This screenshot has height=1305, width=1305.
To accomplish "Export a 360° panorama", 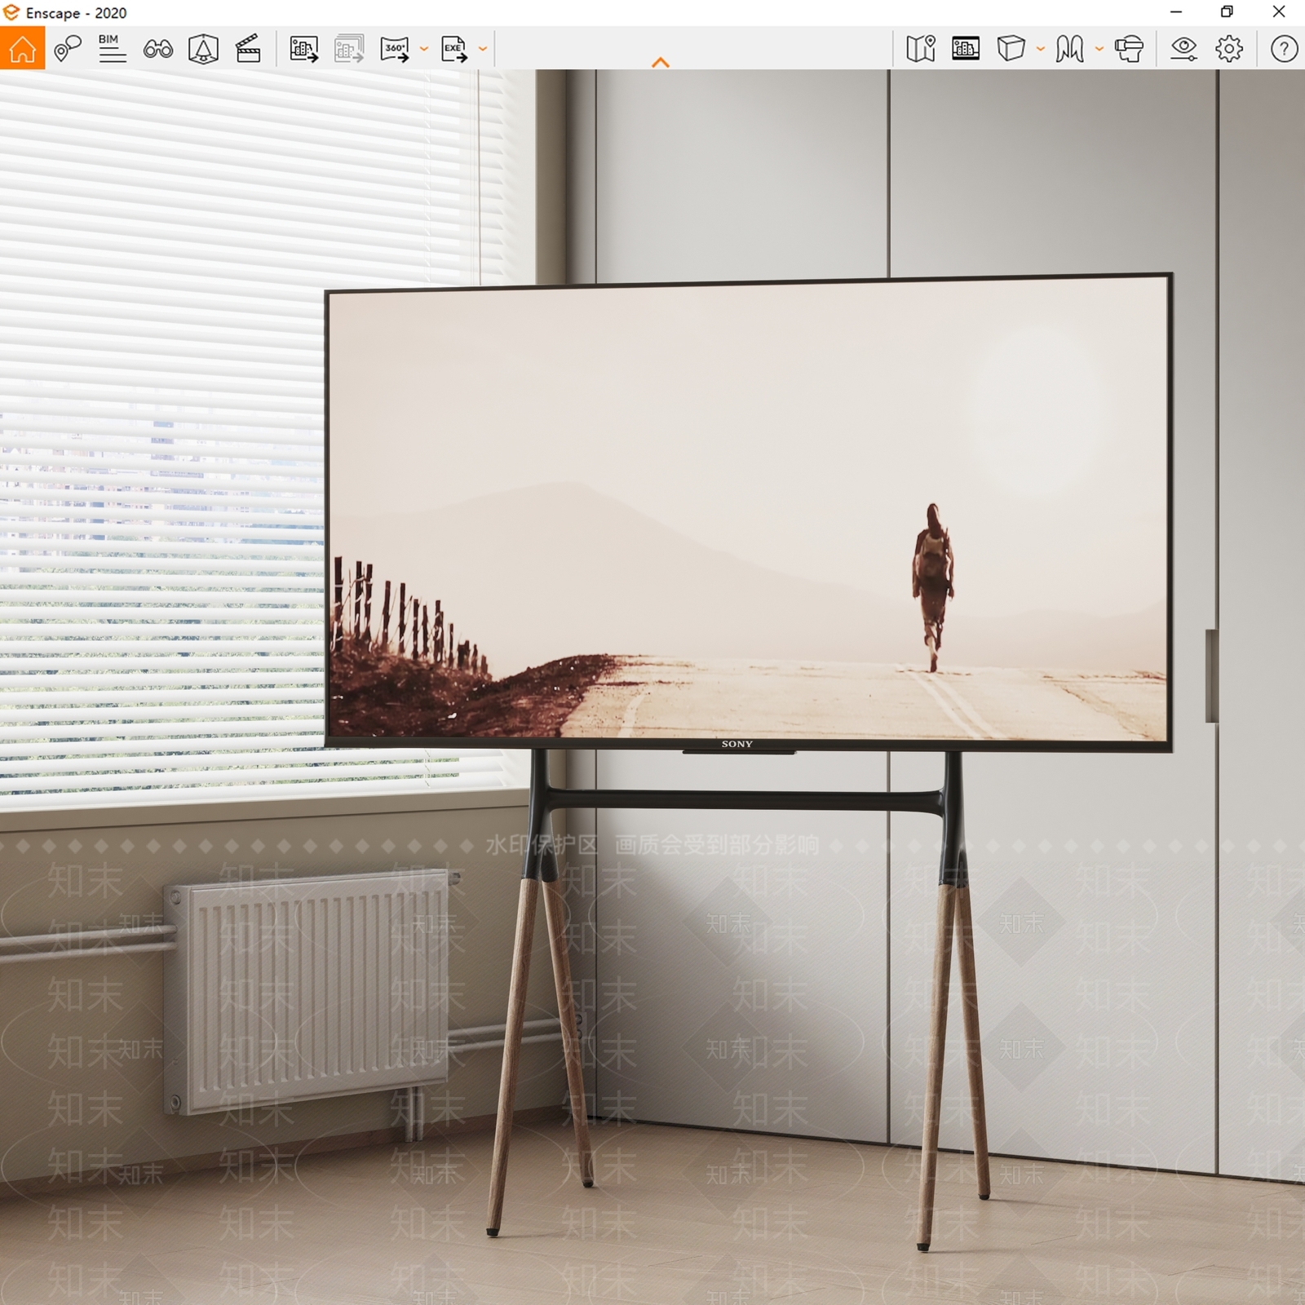I will click(x=395, y=49).
